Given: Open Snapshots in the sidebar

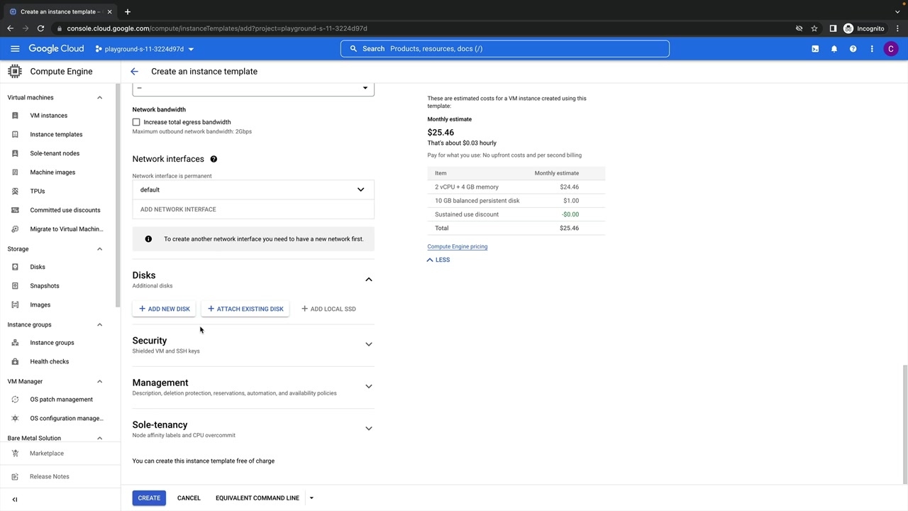Looking at the screenshot, I should (44, 286).
